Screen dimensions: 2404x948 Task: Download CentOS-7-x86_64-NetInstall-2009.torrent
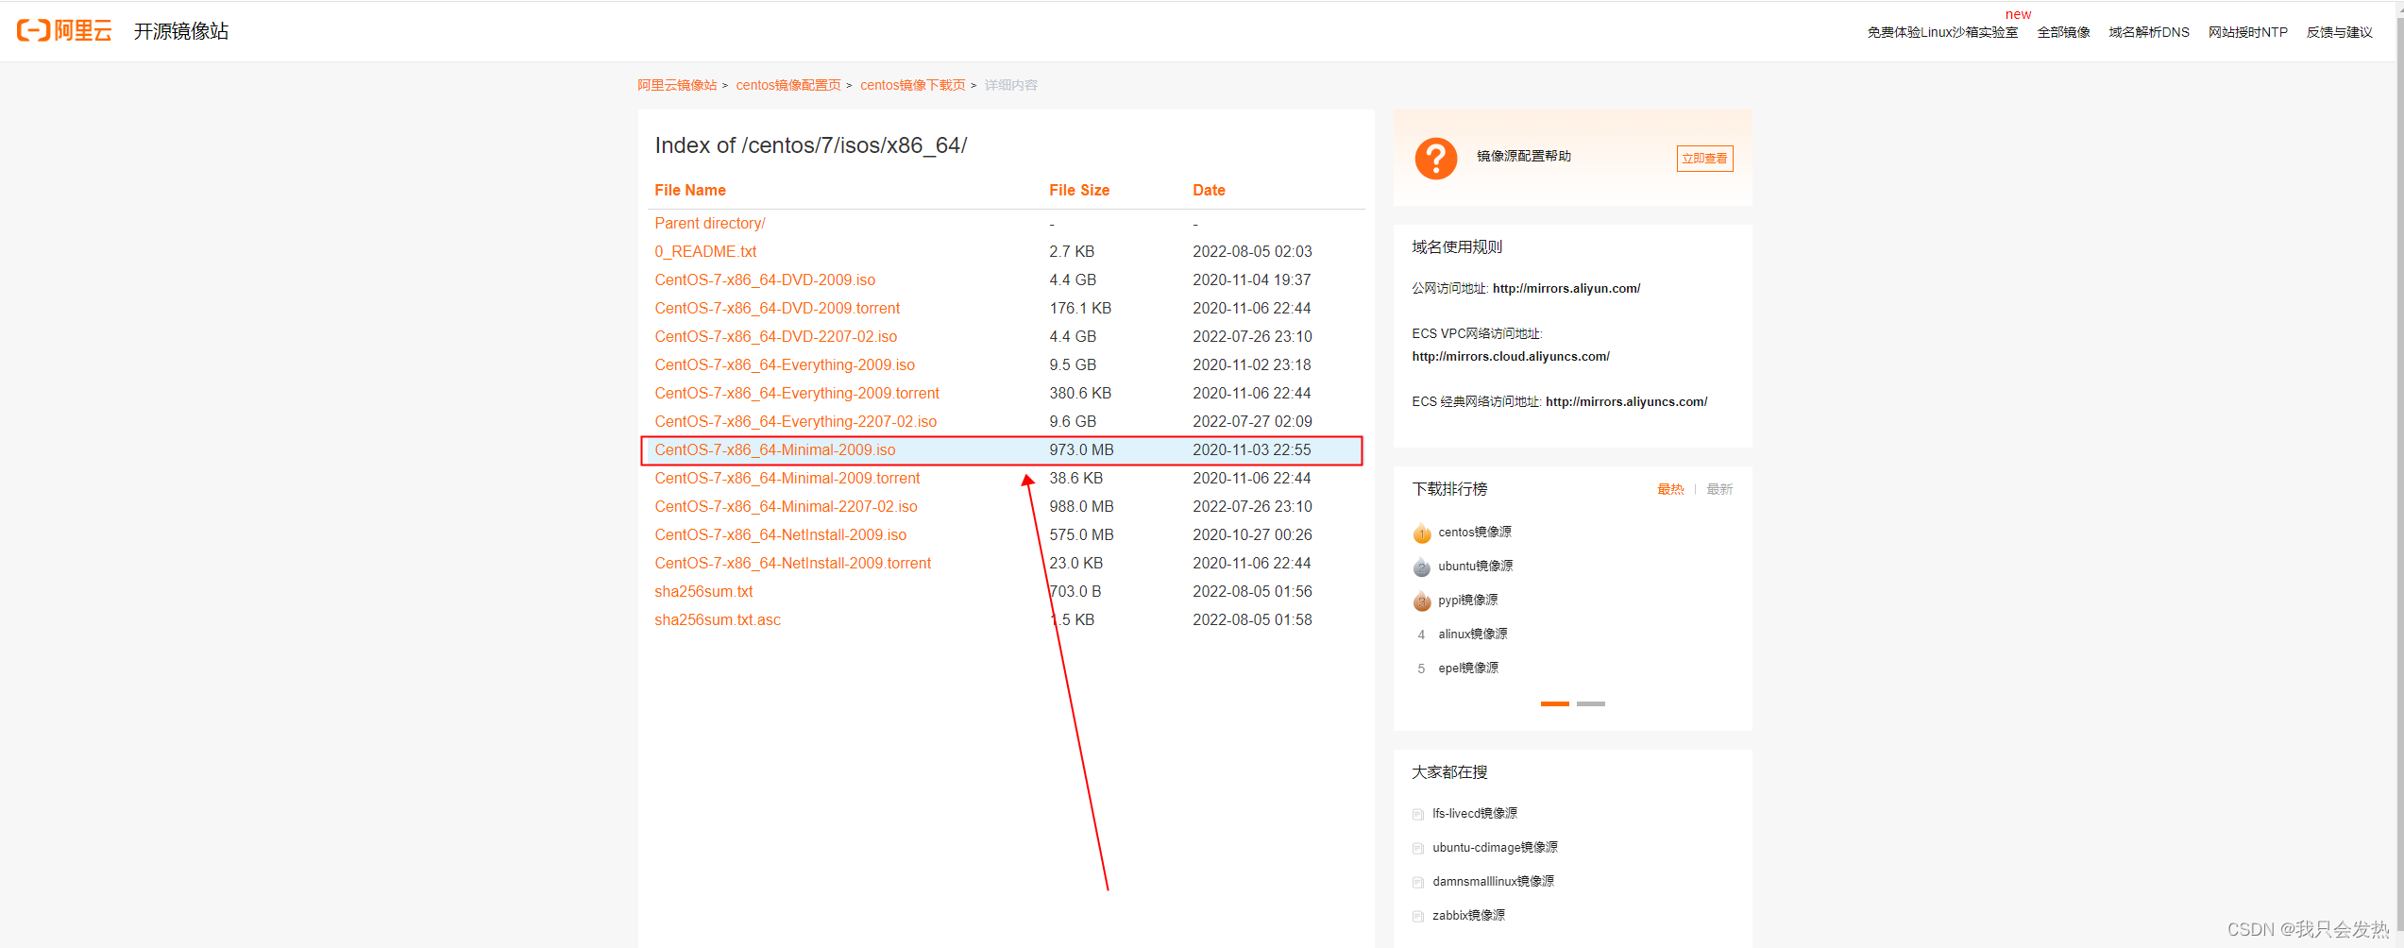tap(793, 563)
